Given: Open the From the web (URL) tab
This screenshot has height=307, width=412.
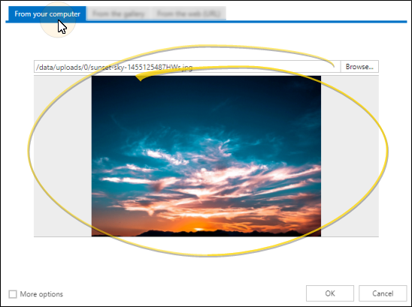Looking at the screenshot, I should click(189, 14).
